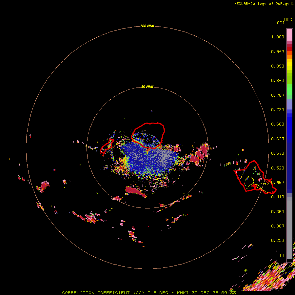Viewport: 295px width, 295px height.
Task: Click the KHKI 30 DEC 25 09:33 timestamp
Action: click(x=206, y=293)
